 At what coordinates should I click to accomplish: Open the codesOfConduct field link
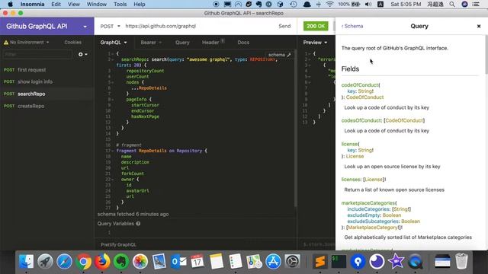[361, 120]
